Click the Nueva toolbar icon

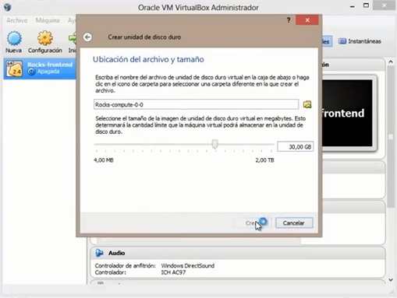pyautogui.click(x=14, y=41)
